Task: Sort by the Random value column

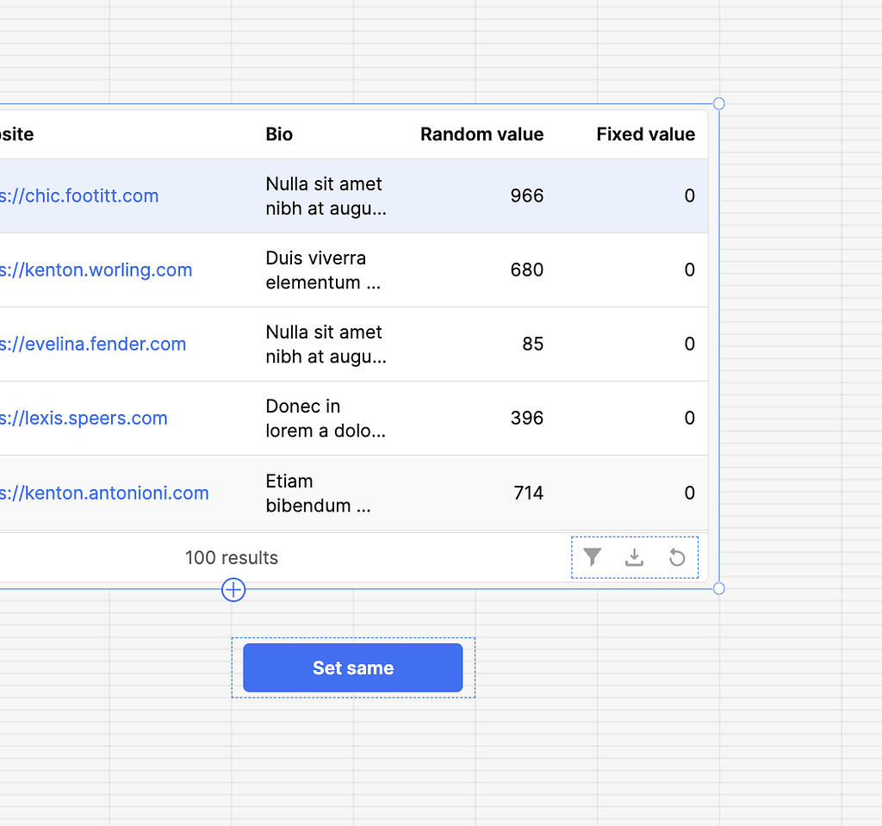Action: (x=481, y=134)
